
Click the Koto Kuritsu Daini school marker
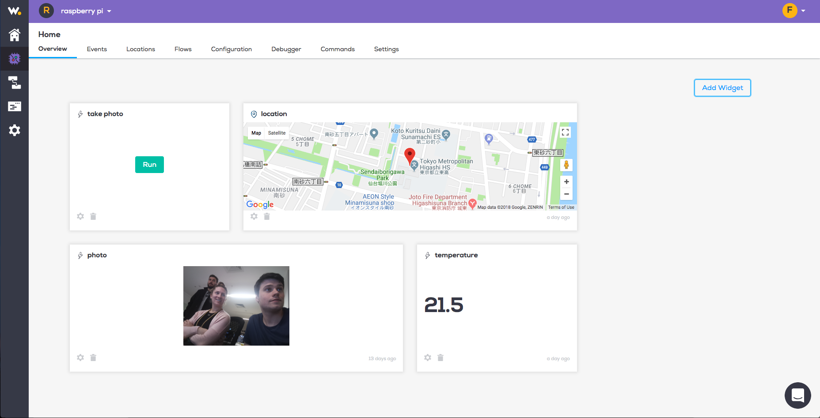pyautogui.click(x=446, y=135)
